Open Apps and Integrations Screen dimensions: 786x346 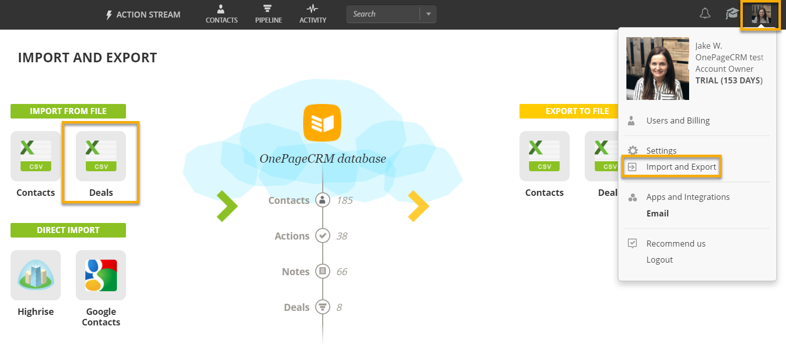[x=688, y=197]
